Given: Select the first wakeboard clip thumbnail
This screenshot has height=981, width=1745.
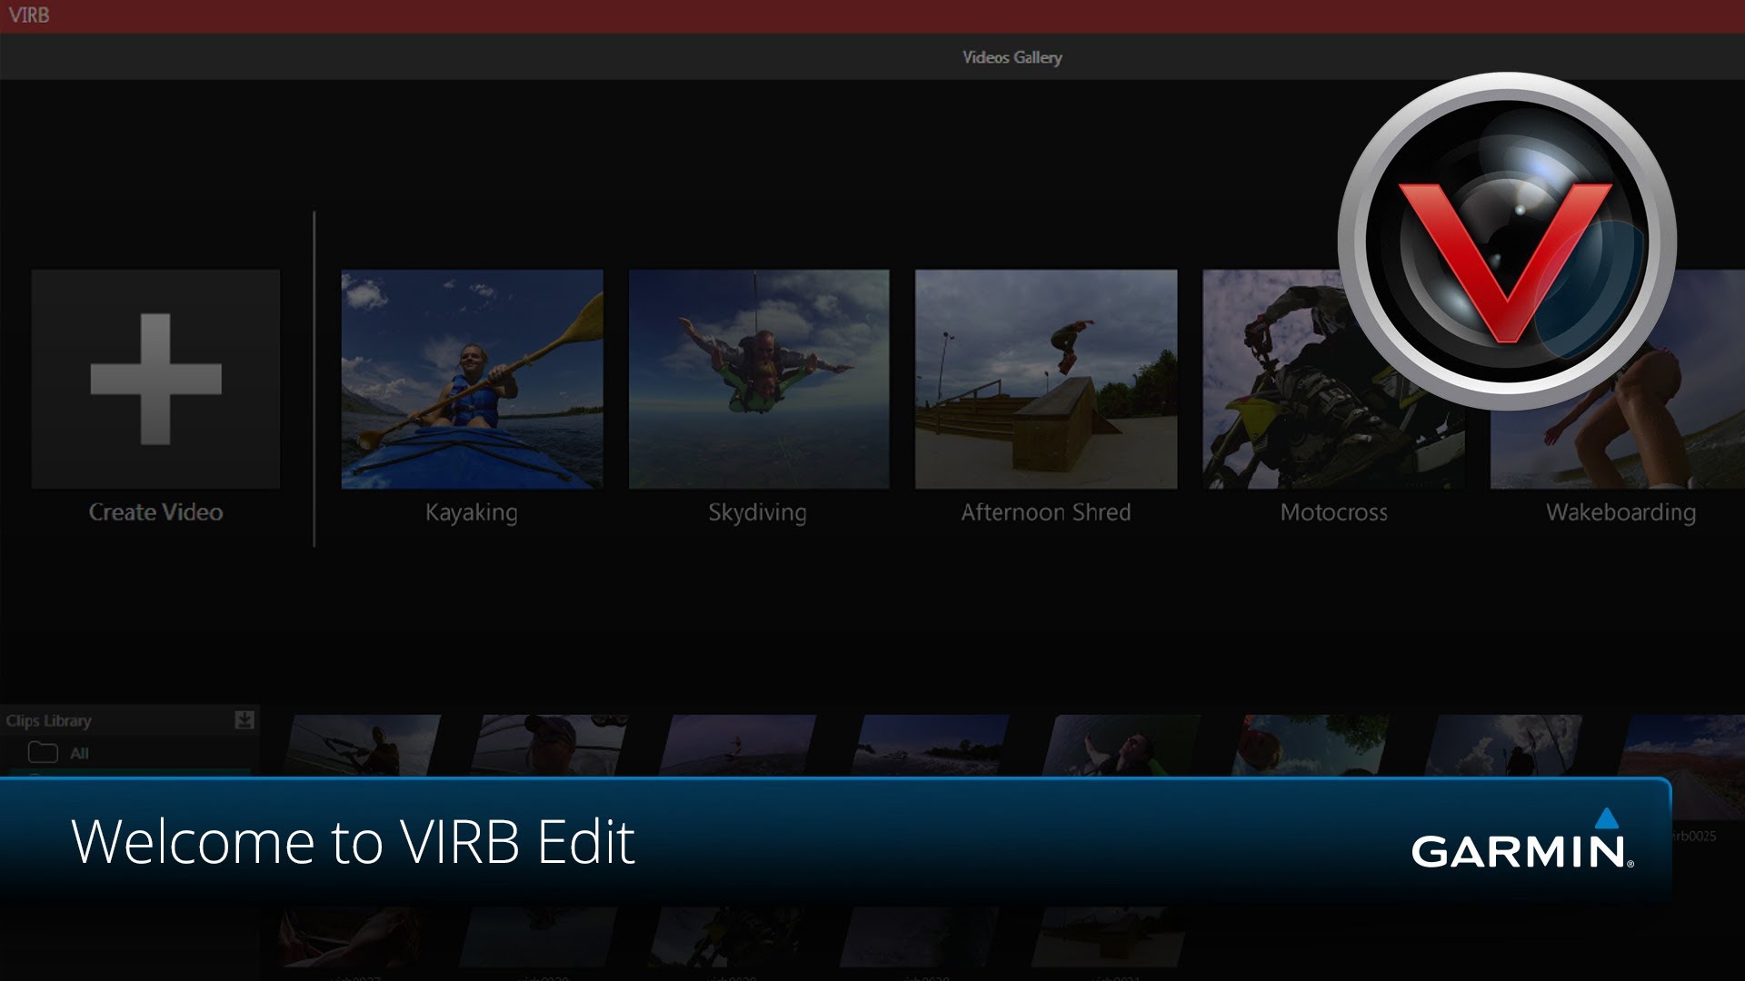Looking at the screenshot, I should pos(364,745).
